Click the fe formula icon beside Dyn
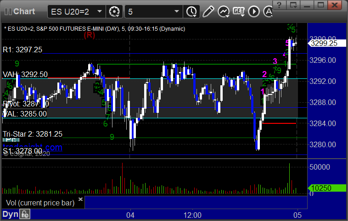The height and width of the screenshot is (221, 348). coord(25,214)
